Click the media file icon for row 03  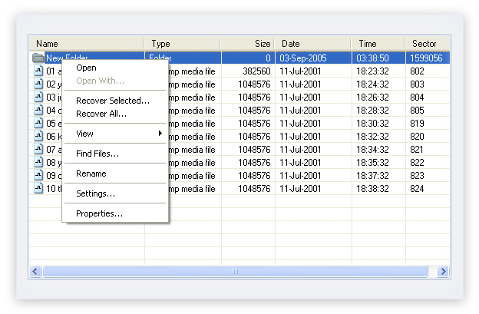pos(38,98)
